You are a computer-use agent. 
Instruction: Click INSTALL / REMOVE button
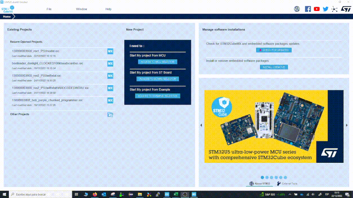pyautogui.click(x=274, y=67)
